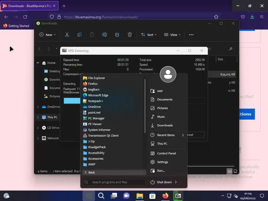
Task: Open the Sort dropdown in Explorer
Action: click(149, 35)
